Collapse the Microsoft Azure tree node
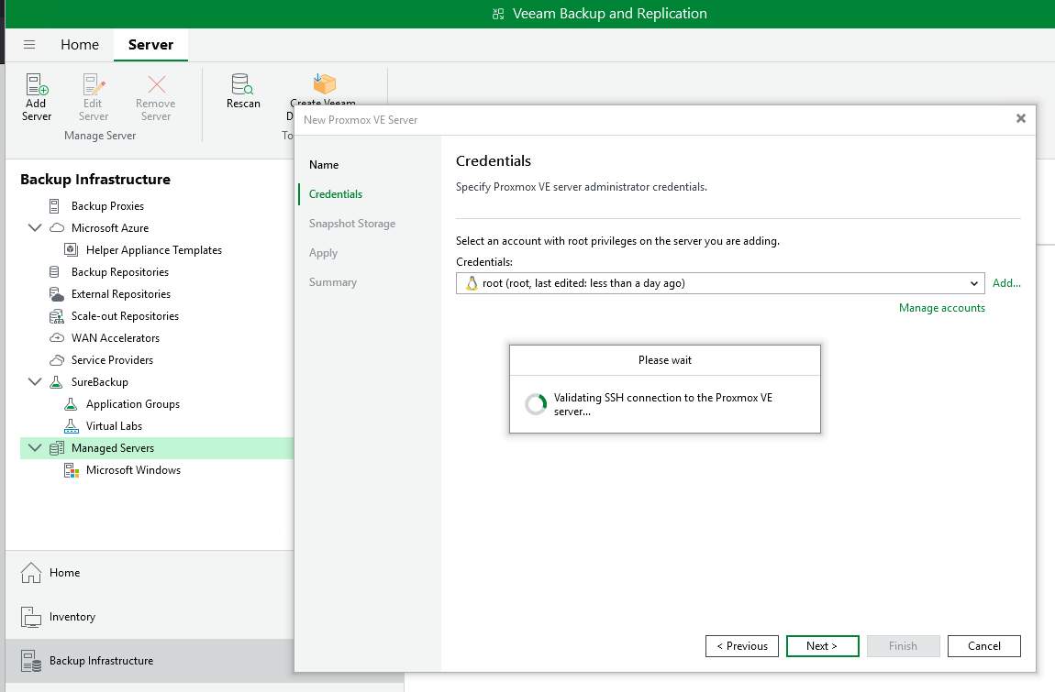Viewport: 1055px width, 692px height. coord(34,228)
